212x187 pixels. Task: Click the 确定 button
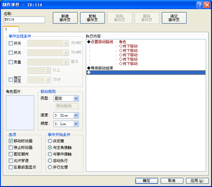coord(147,181)
